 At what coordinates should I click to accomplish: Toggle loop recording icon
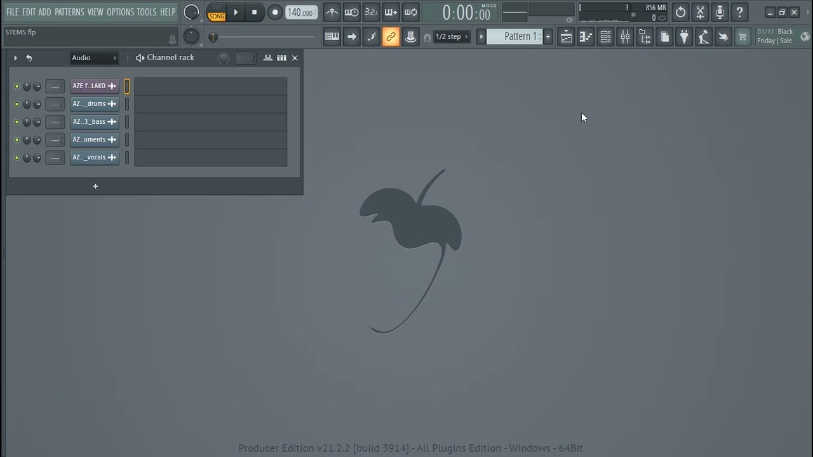click(411, 12)
